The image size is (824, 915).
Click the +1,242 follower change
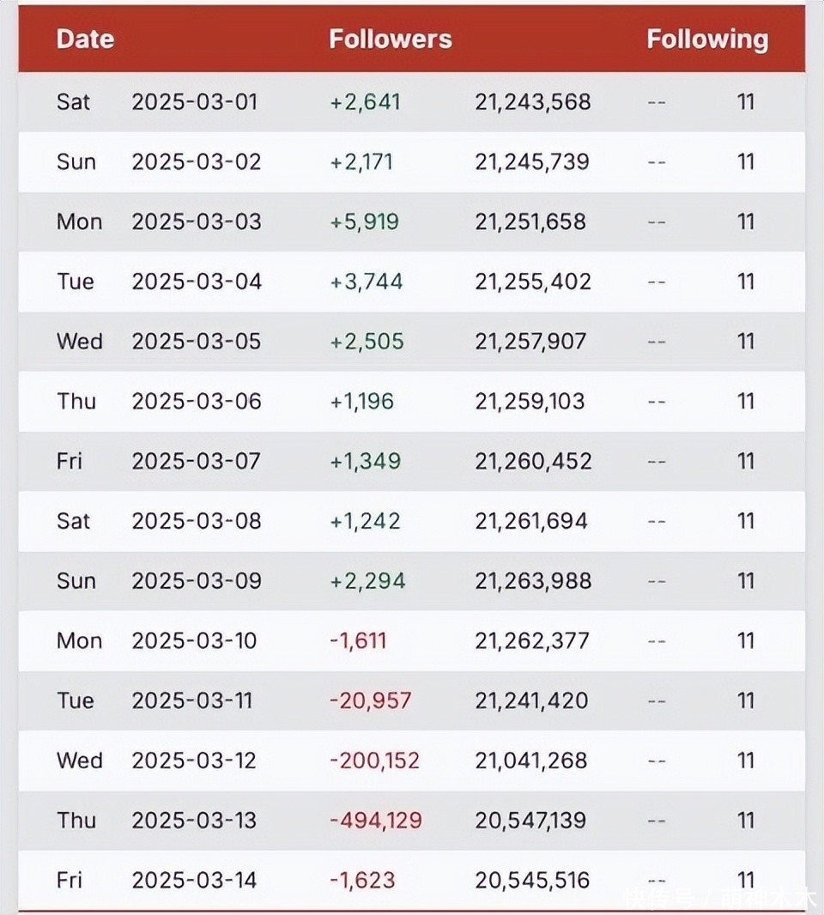click(366, 521)
